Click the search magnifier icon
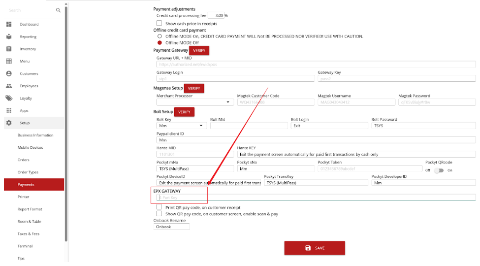The width and height of the screenshot is (480, 266). tap(58, 10)
